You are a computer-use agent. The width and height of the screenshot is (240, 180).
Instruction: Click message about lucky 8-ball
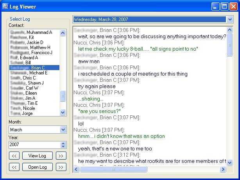coord(138,49)
